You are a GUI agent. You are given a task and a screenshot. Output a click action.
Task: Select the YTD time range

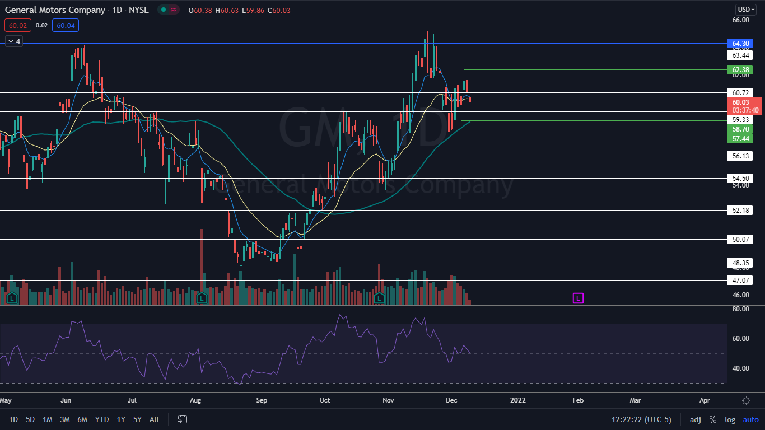click(x=102, y=419)
